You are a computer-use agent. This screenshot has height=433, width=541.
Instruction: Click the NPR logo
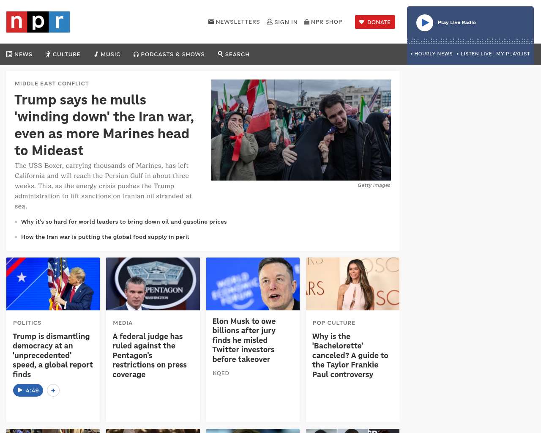click(x=38, y=22)
